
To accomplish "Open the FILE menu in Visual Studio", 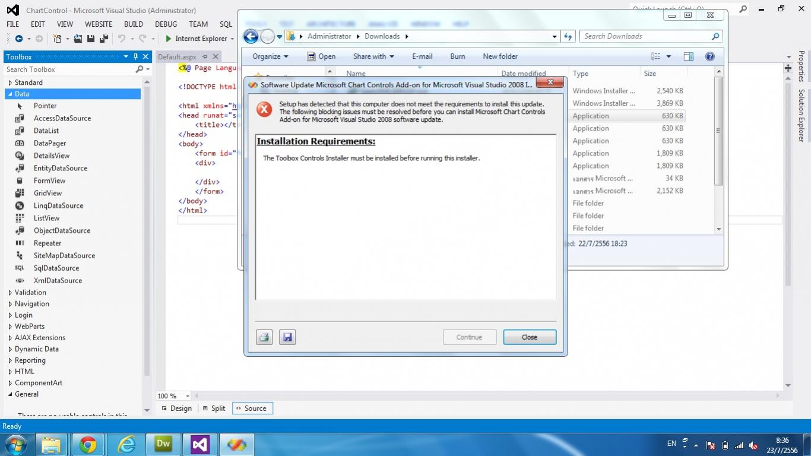I will pyautogui.click(x=12, y=24).
